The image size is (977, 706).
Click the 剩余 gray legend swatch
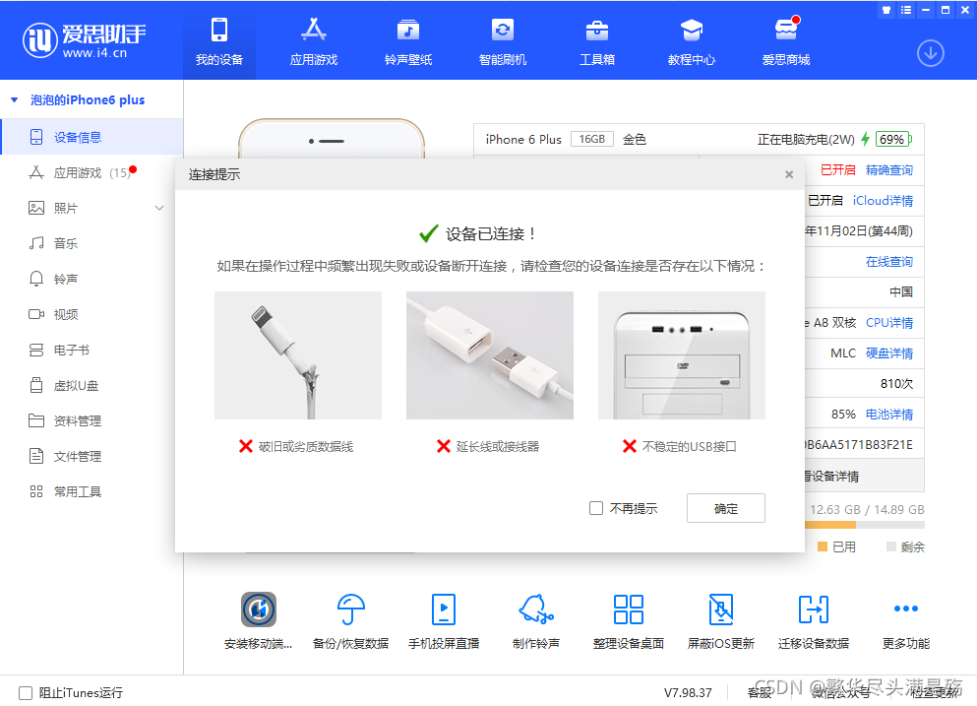[891, 546]
